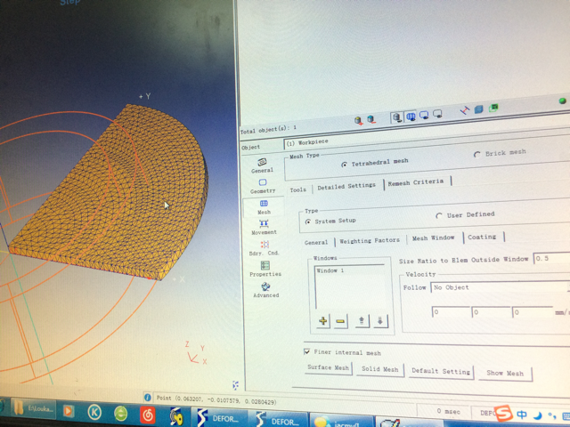Open the Movement object section
The height and width of the screenshot is (427, 570).
pyautogui.click(x=264, y=228)
